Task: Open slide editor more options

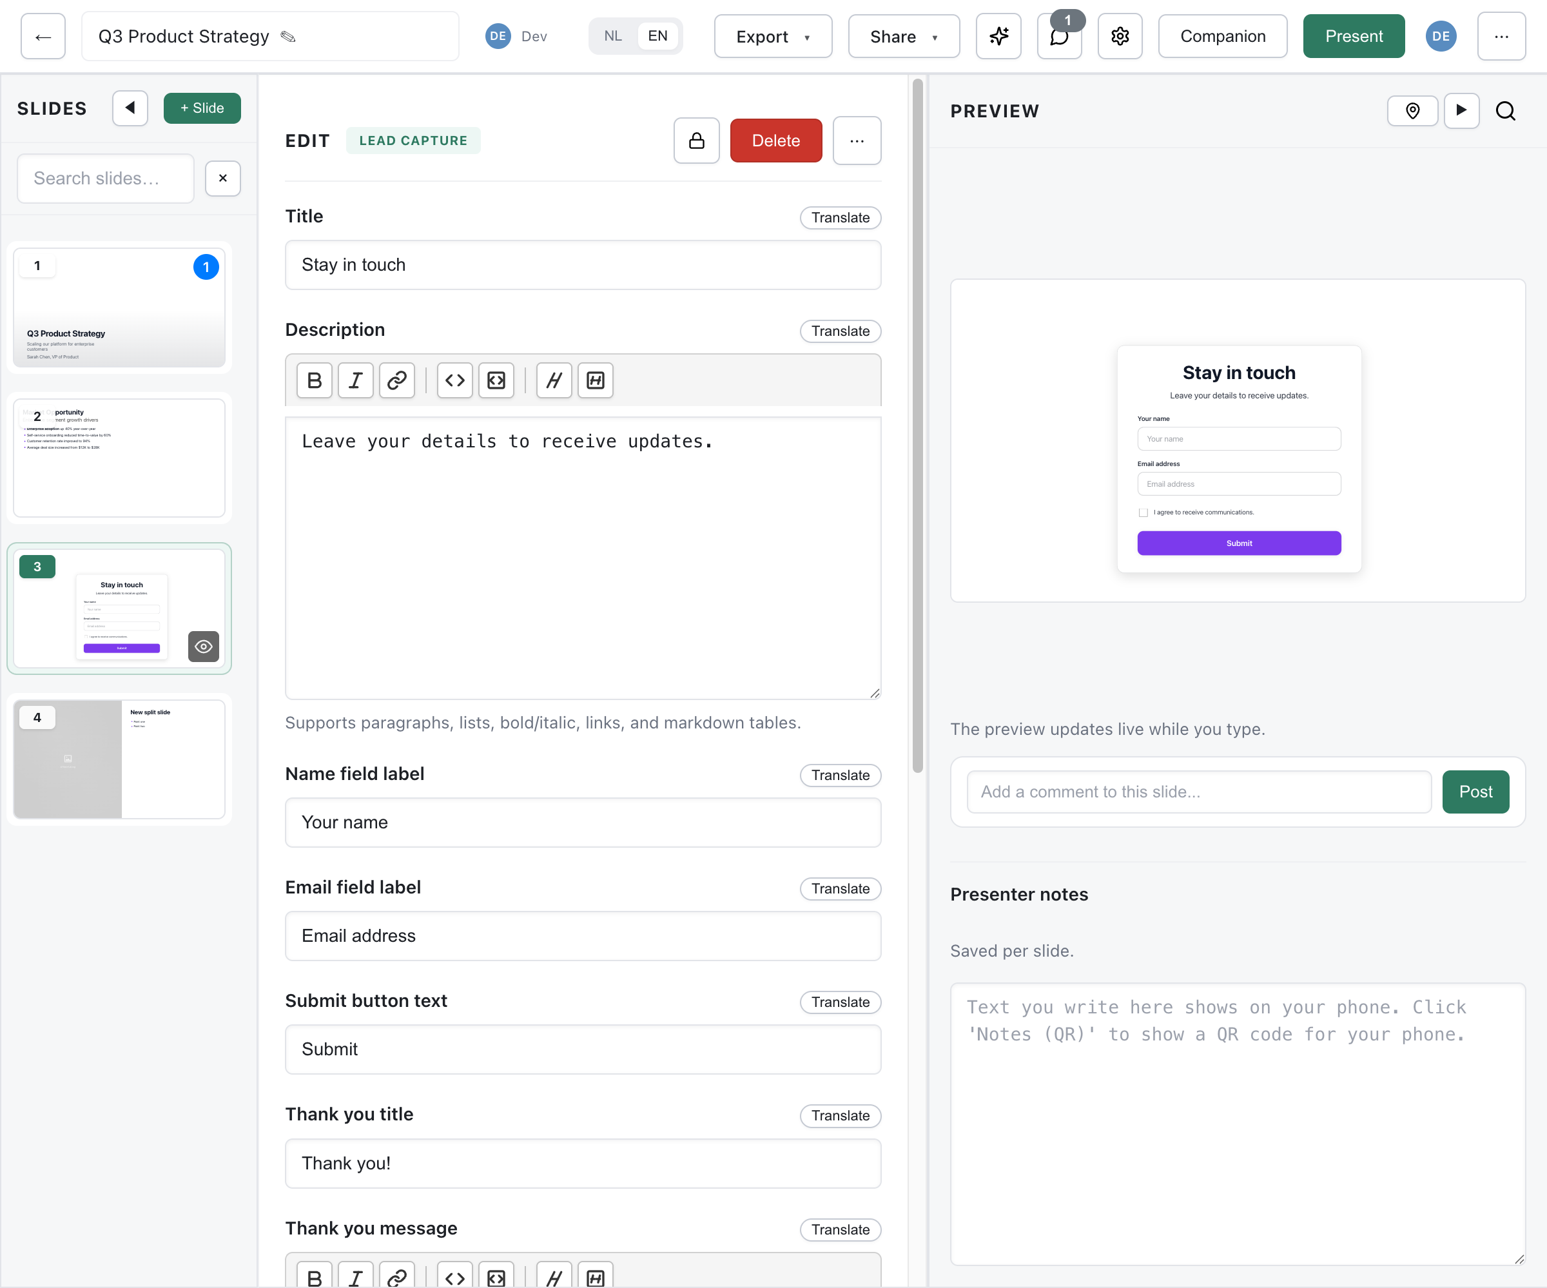Action: pyautogui.click(x=857, y=141)
